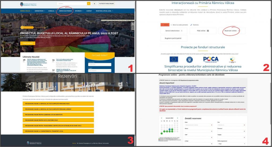Click the Primăria Râmnicu Vâlcea header logo
The height and width of the screenshot is (147, 272).
click(29, 4)
